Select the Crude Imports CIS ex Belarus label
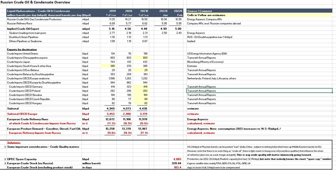The image size is (336, 171). click(23, 70)
